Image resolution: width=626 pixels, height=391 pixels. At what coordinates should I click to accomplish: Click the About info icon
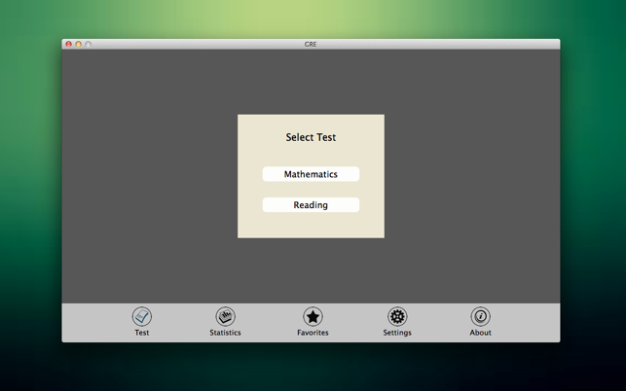480,316
